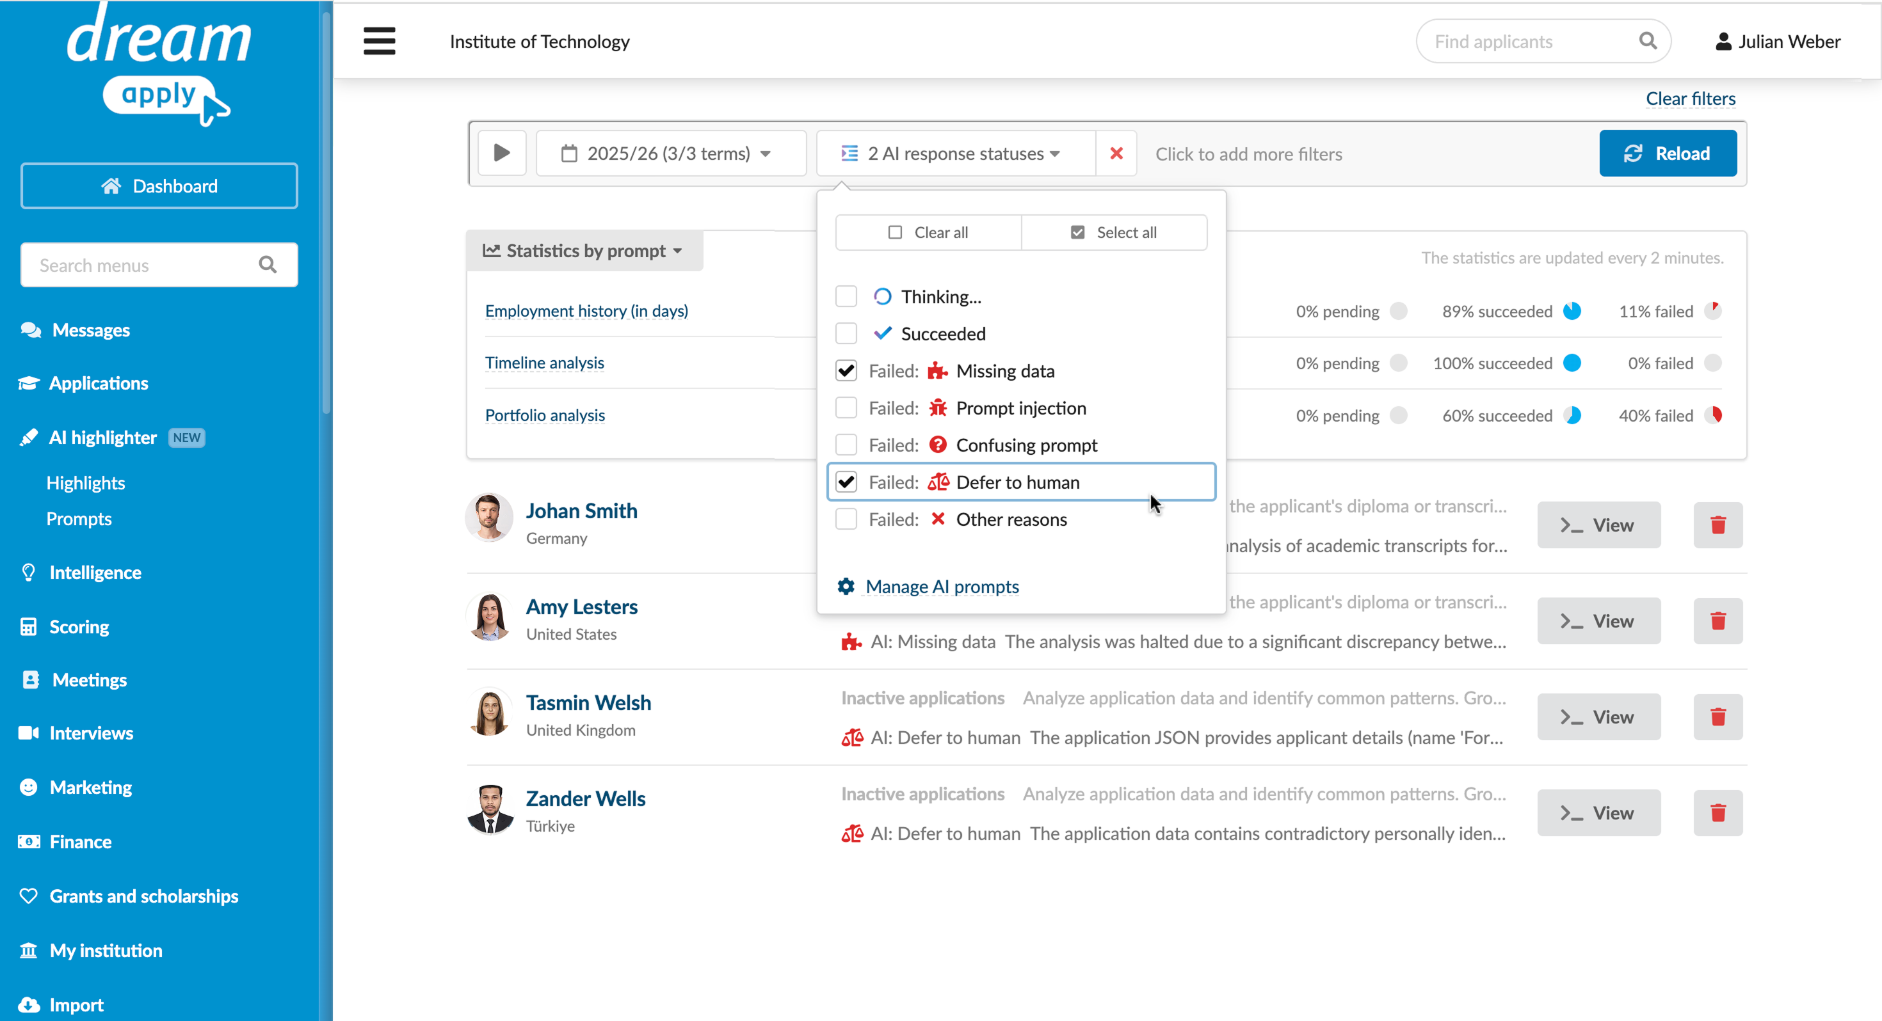Open Employment history (in days) prompt link
The width and height of the screenshot is (1882, 1021).
586,310
